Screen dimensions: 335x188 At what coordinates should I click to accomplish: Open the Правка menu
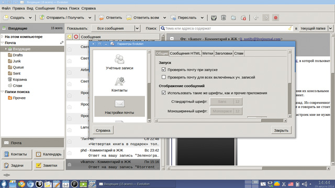19,8
